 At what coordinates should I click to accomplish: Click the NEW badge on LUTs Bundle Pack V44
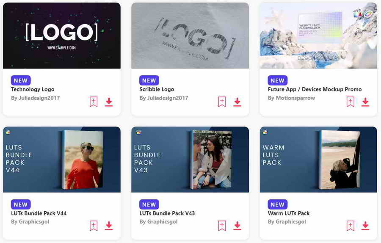(21, 204)
